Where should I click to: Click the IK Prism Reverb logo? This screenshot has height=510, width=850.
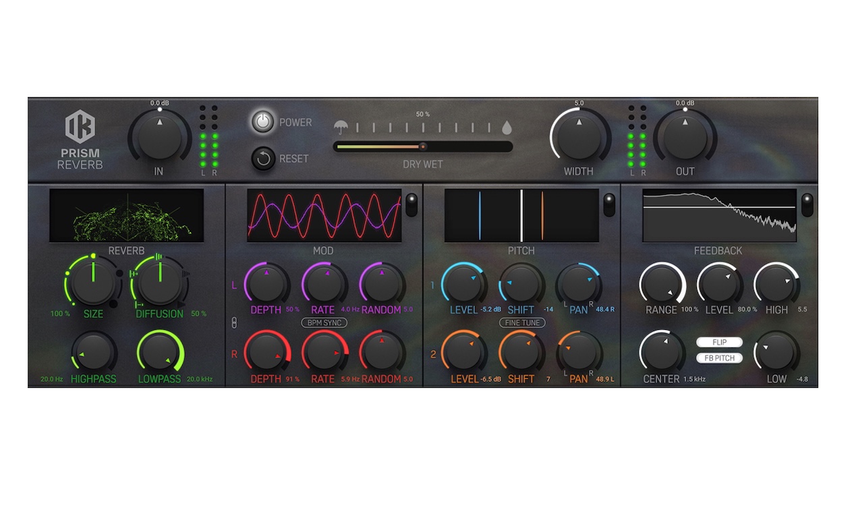[x=80, y=138]
